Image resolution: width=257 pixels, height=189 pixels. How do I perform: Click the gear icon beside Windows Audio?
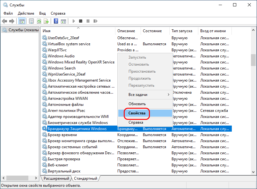coord(44,56)
